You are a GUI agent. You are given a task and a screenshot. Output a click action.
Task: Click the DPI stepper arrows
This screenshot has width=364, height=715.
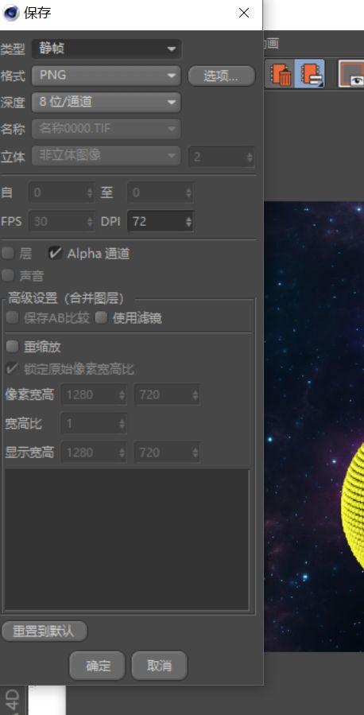(188, 222)
